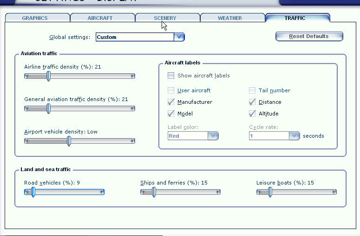Expand the Global settings dropdown arrow
Screen dimensions: 360x236
tap(179, 37)
